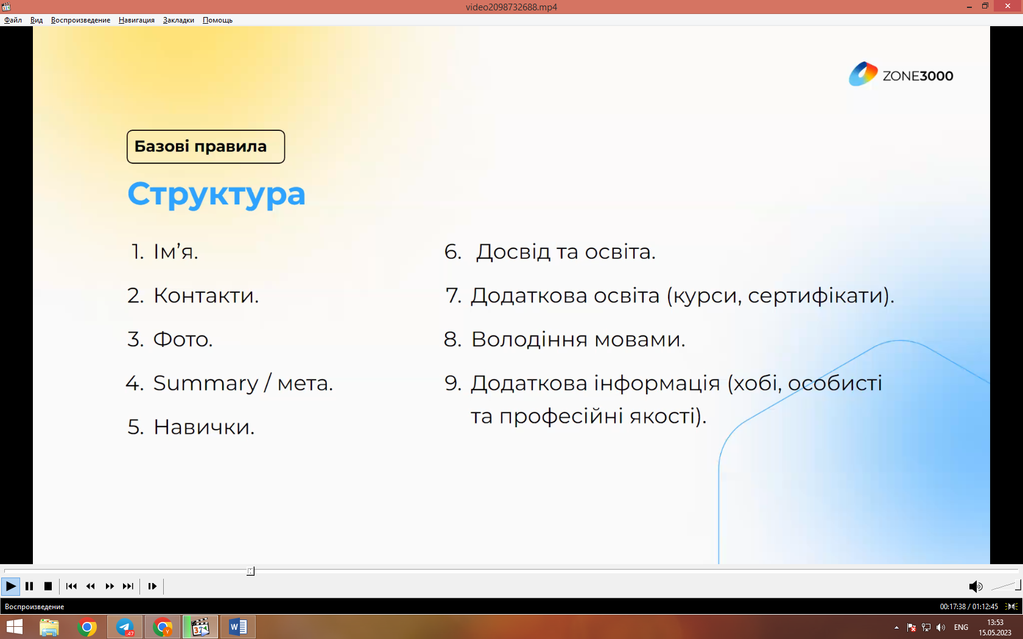Click the system volume tray icon
The height and width of the screenshot is (639, 1023).
(x=941, y=627)
